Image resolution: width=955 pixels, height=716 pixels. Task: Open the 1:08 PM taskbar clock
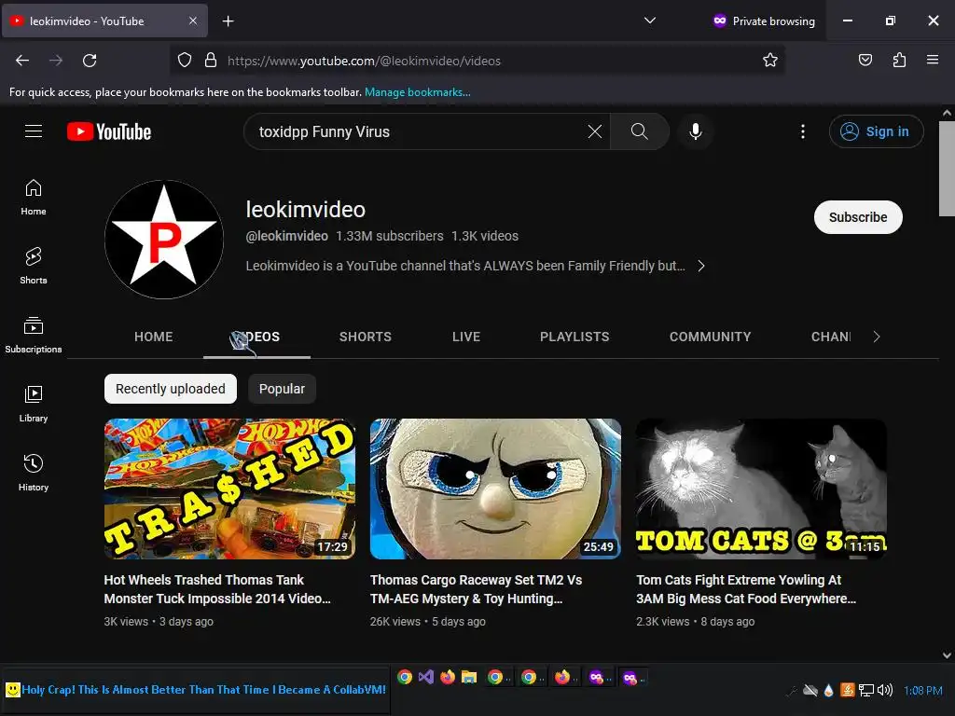[922, 691]
